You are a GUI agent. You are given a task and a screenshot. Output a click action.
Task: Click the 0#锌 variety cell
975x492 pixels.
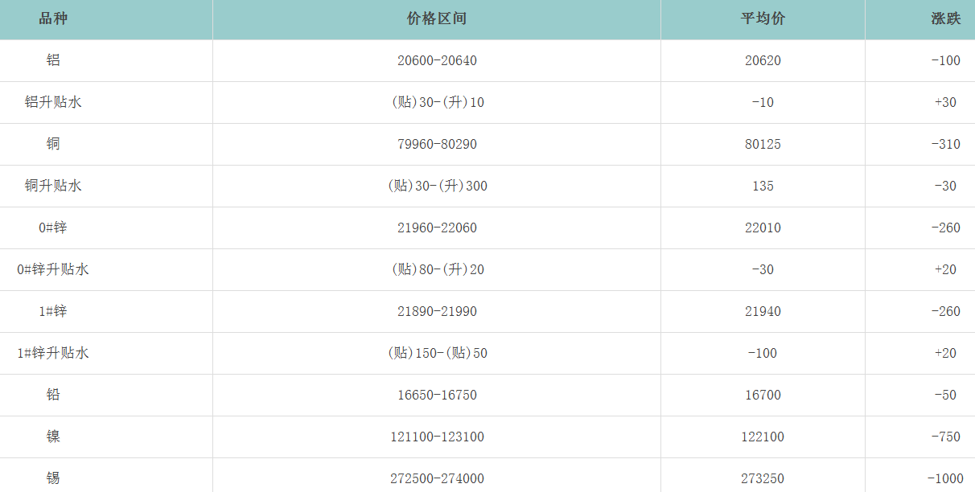coord(53,228)
